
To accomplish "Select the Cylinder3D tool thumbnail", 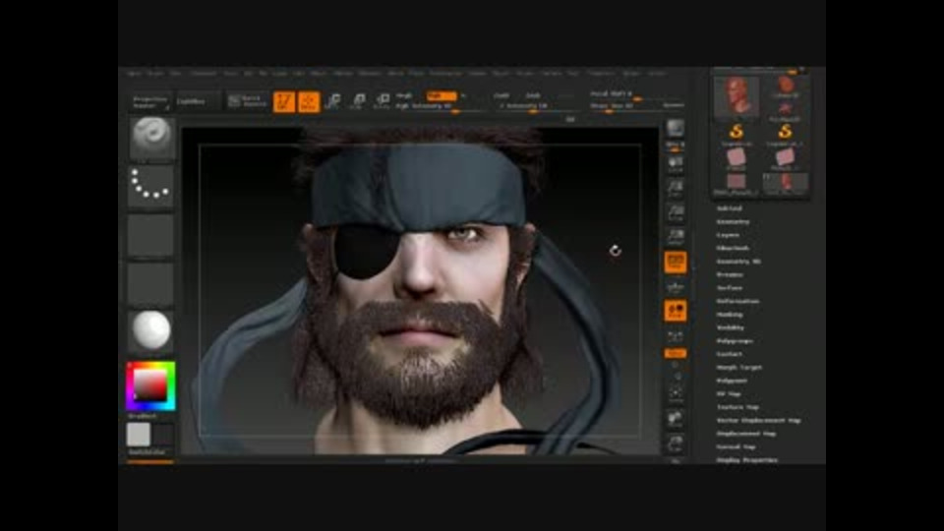I will pyautogui.click(x=786, y=87).
